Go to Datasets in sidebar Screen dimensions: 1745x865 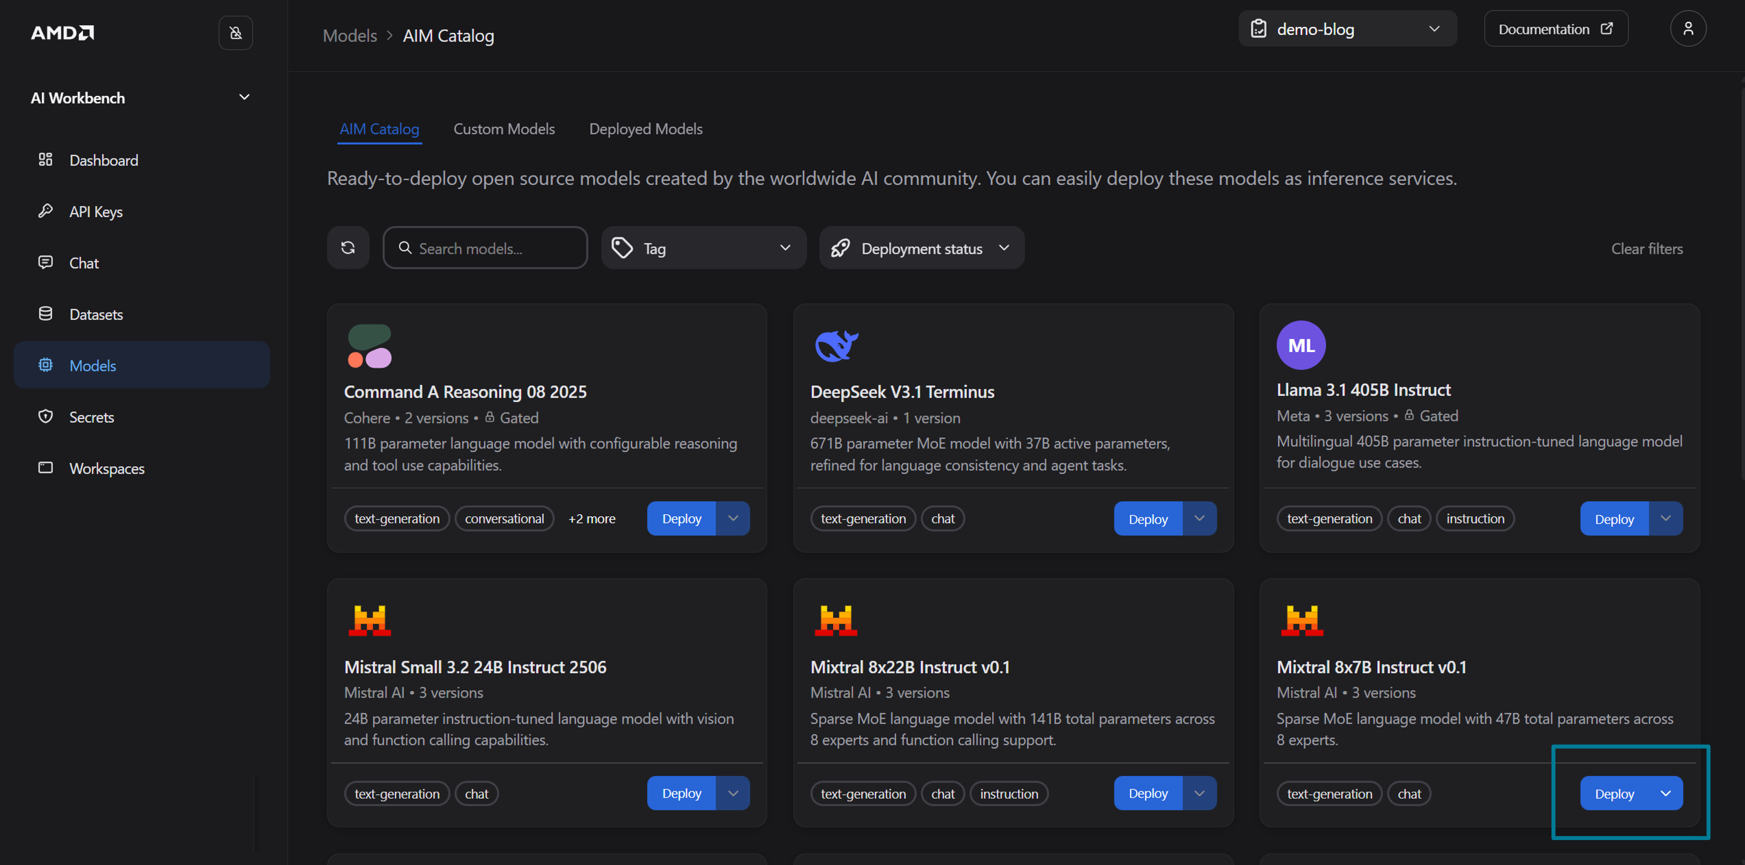[x=96, y=315]
